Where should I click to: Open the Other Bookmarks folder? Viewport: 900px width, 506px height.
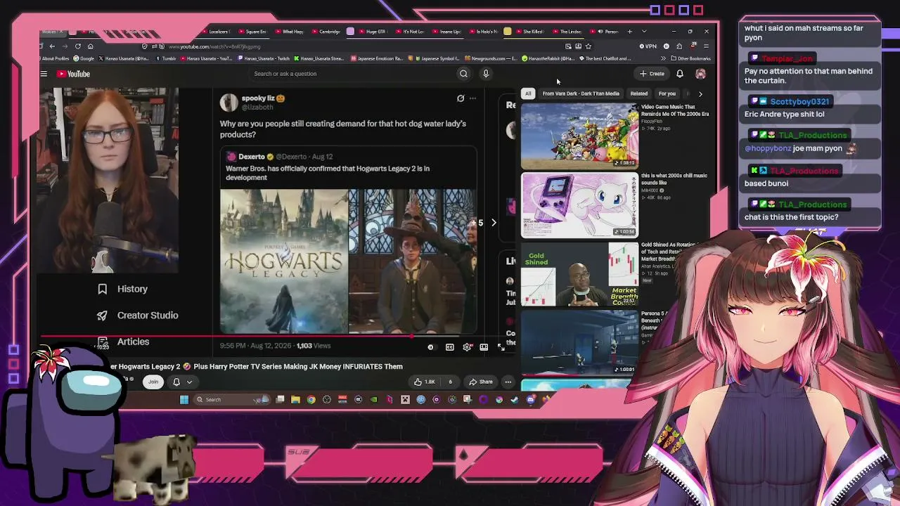[x=691, y=58]
